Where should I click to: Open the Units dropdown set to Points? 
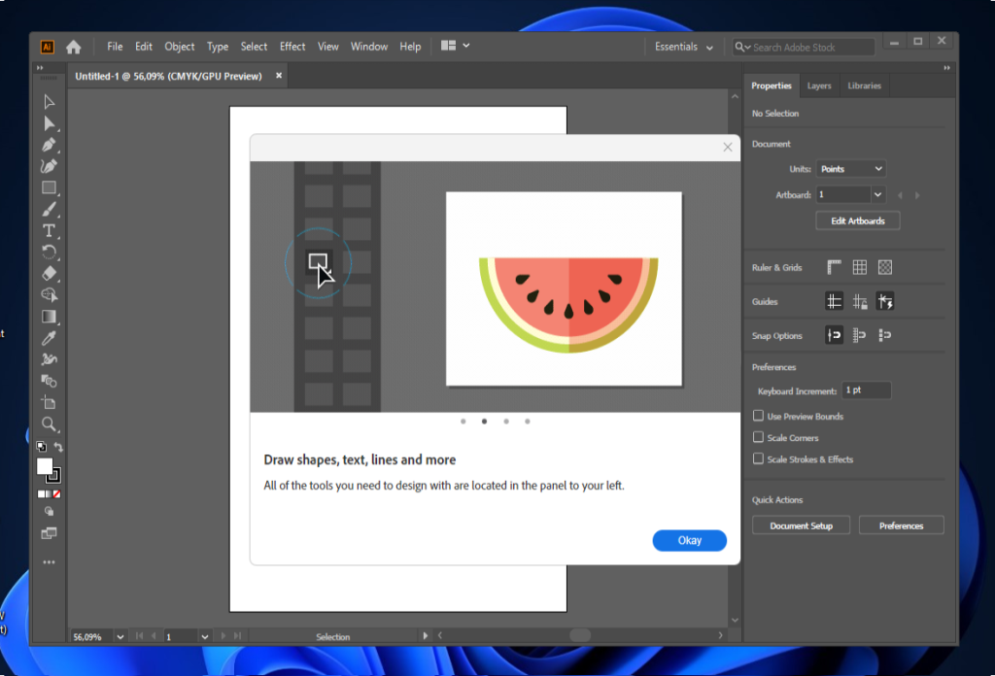(x=850, y=169)
